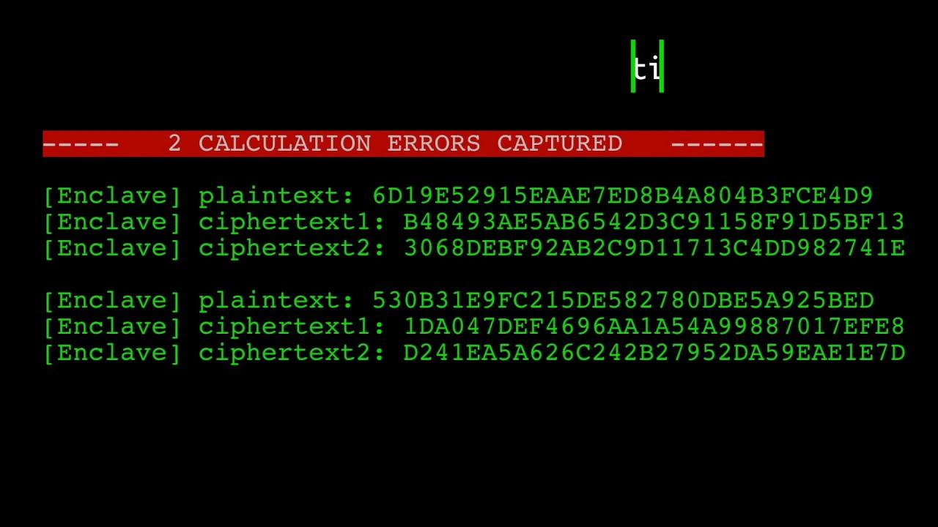Click the [Enclave] tag on second plaintext line
This screenshot has width=938, height=527.
click(111, 301)
